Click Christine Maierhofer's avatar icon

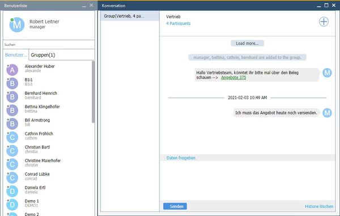(x=12, y=164)
